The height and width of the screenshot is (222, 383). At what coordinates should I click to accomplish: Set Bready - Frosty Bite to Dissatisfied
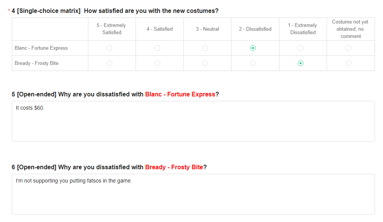(253, 63)
